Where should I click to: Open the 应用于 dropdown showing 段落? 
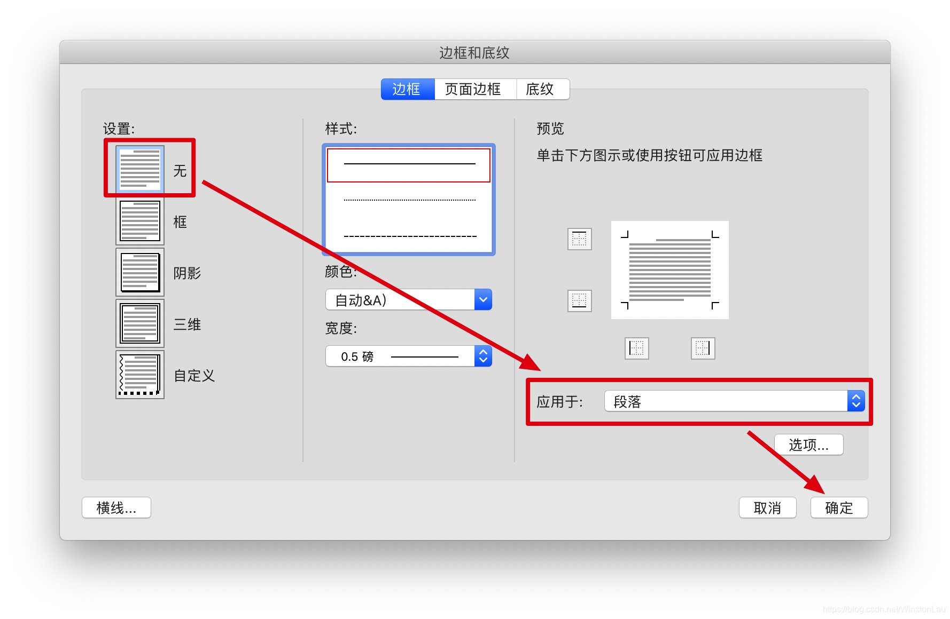pyautogui.click(x=735, y=401)
